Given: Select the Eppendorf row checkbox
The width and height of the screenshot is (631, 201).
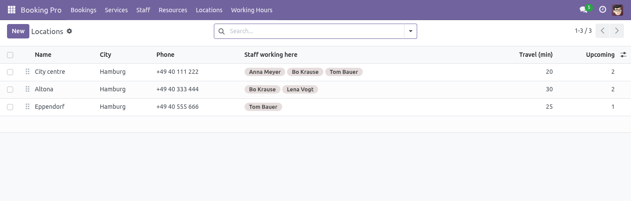Looking at the screenshot, I should 10,107.
